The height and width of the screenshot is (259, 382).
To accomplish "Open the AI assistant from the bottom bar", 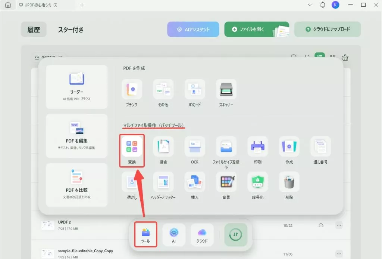I will pyautogui.click(x=174, y=235).
